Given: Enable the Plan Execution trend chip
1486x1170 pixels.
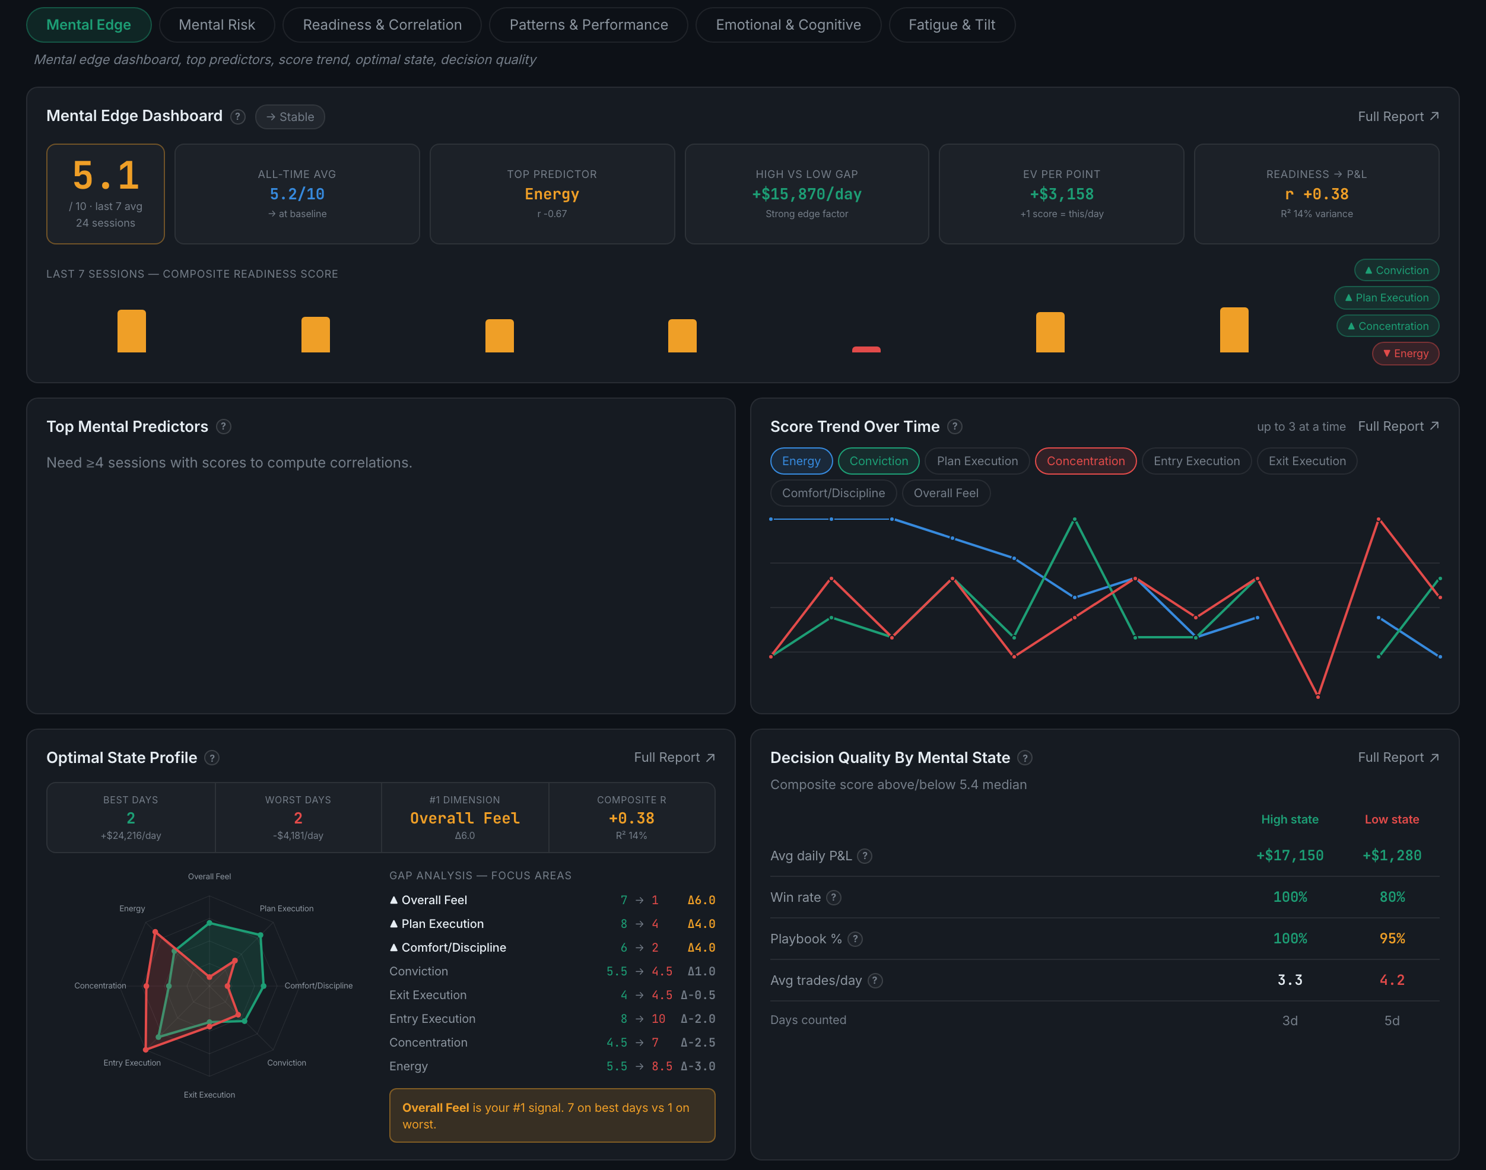Looking at the screenshot, I should tap(977, 461).
